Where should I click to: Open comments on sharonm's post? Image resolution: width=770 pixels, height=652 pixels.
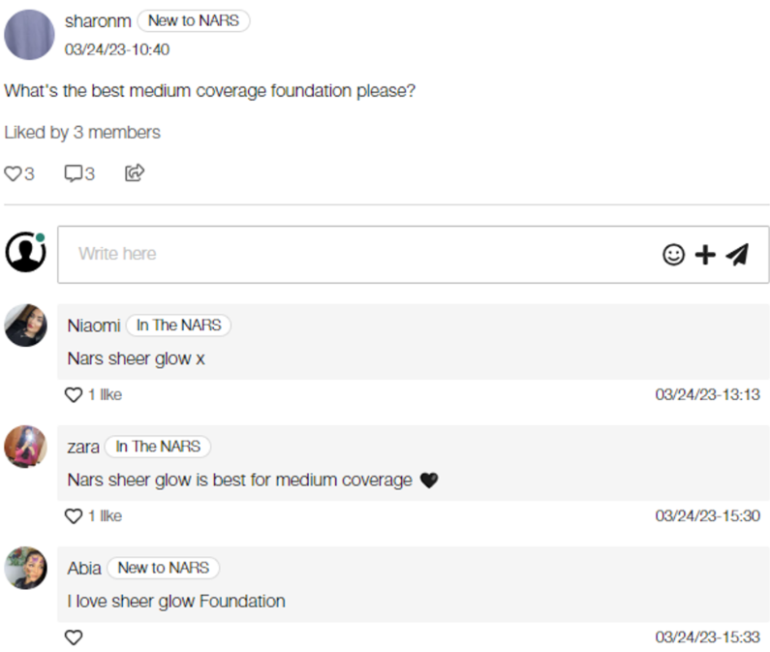74,173
